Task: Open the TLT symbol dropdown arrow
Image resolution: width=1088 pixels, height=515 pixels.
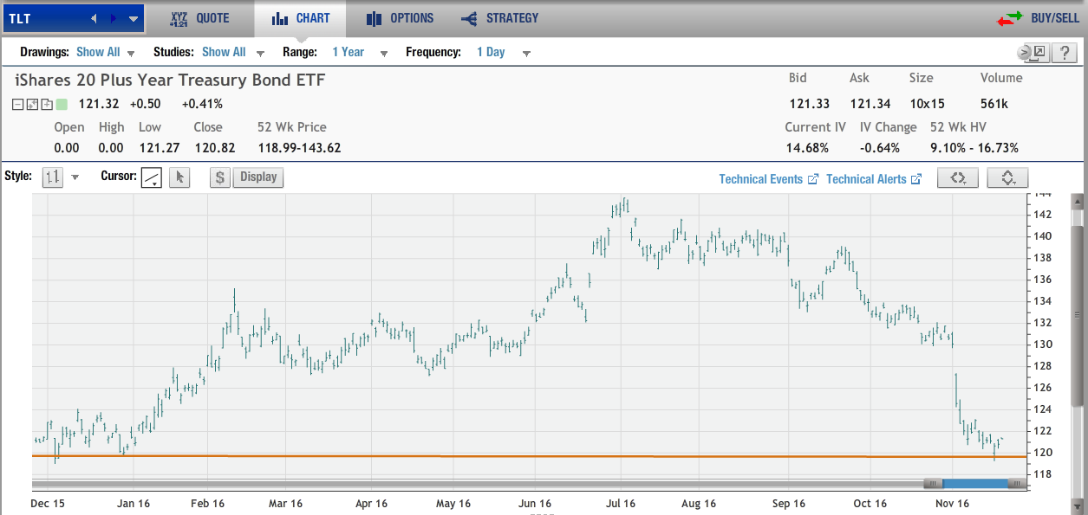Action: [133, 18]
